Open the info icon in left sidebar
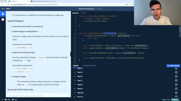This screenshot has height=101, width=181. tap(3, 19)
